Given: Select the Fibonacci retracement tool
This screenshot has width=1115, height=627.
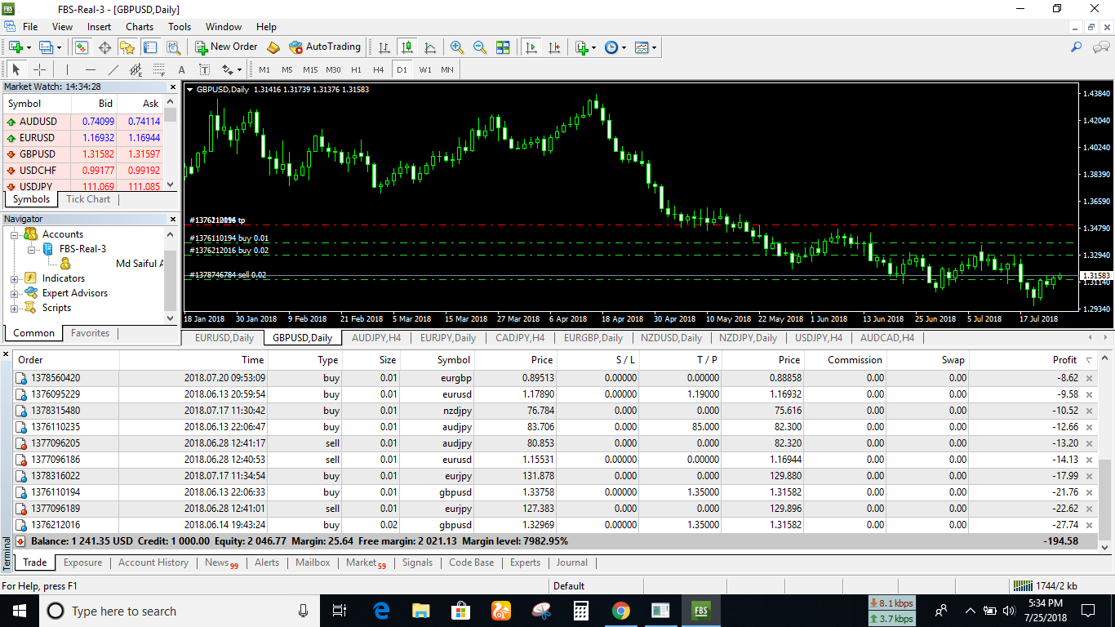Looking at the screenshot, I should [158, 69].
